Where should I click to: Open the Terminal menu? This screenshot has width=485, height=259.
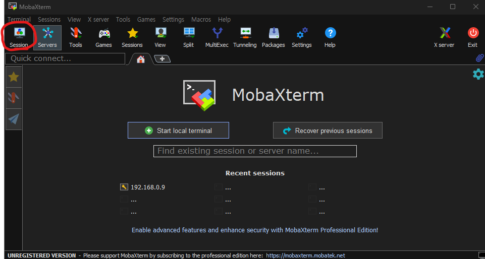point(19,20)
